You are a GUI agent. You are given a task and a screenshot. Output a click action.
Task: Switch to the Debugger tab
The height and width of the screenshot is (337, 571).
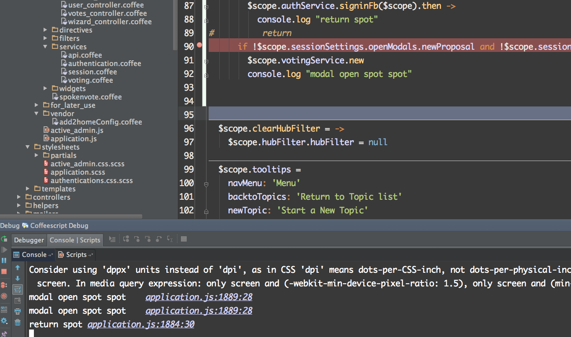coord(29,240)
